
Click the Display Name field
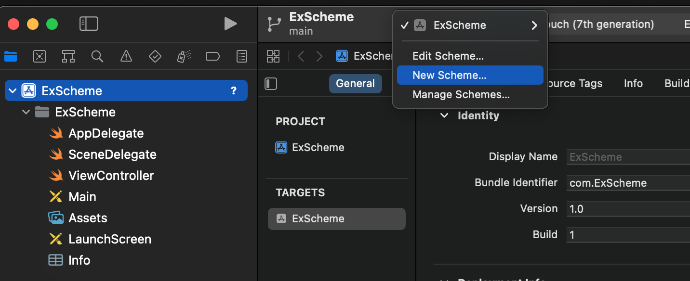628,157
